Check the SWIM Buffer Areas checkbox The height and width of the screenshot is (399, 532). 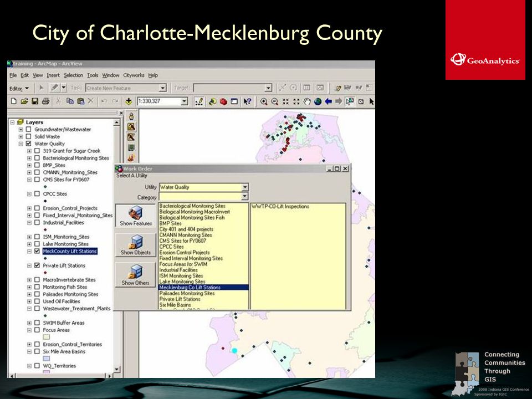pos(37,323)
